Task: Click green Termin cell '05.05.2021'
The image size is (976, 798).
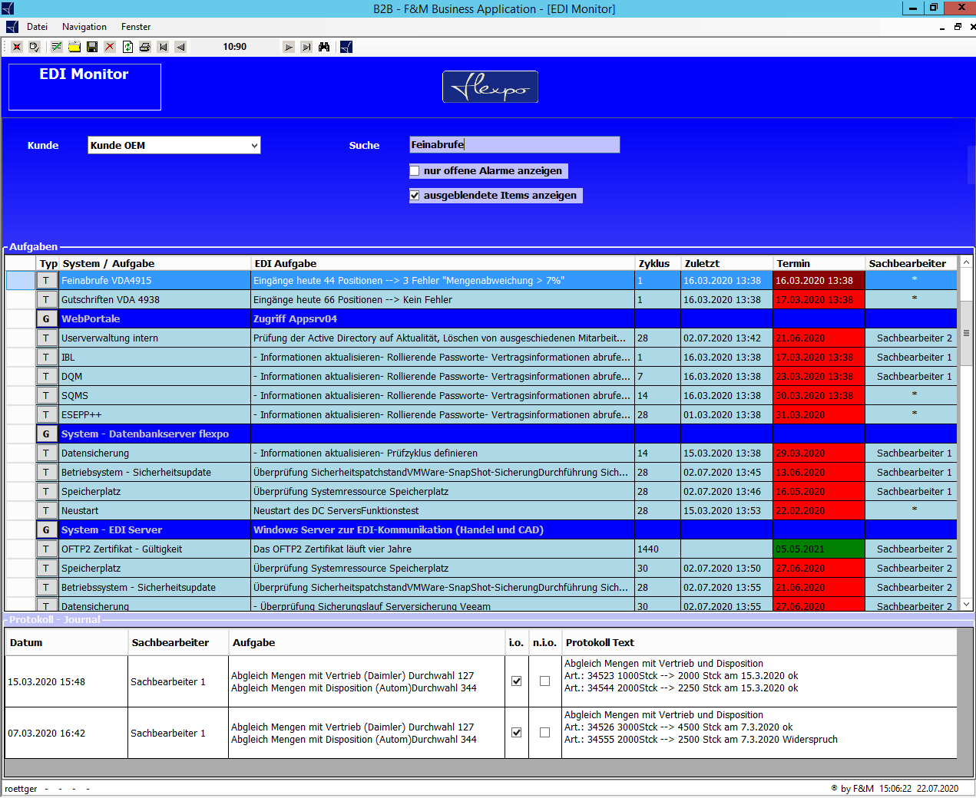Action: (819, 549)
